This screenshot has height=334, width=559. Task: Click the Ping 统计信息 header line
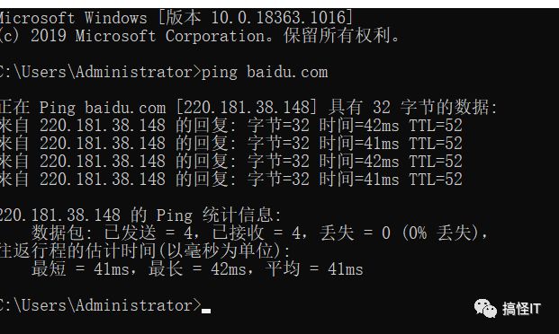tap(140, 215)
